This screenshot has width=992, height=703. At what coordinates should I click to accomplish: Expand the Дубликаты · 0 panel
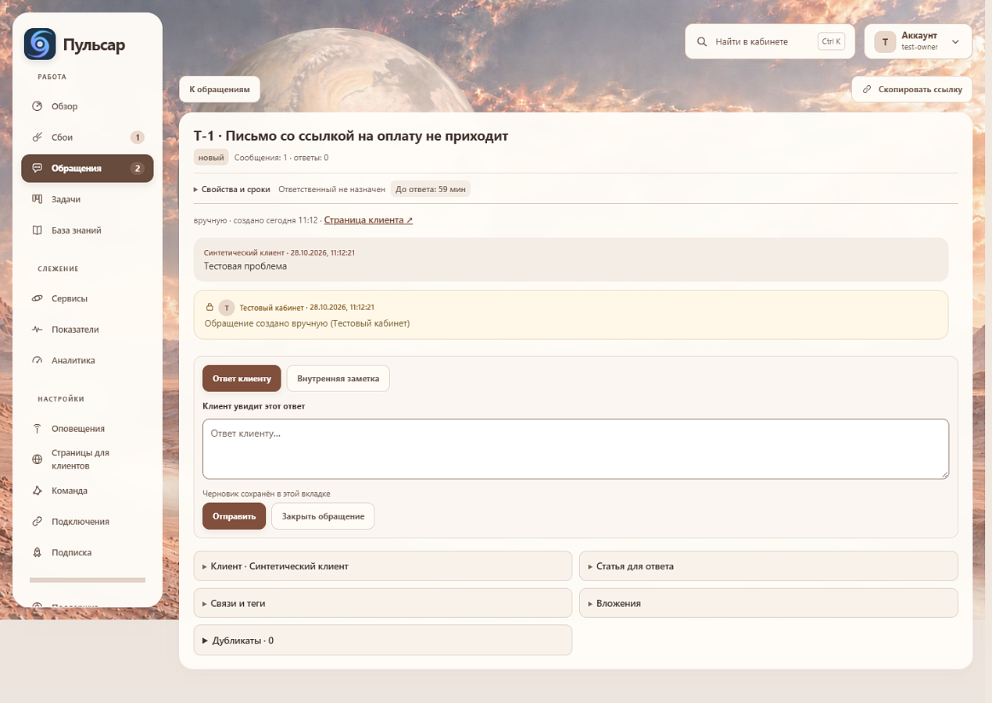pyautogui.click(x=383, y=641)
